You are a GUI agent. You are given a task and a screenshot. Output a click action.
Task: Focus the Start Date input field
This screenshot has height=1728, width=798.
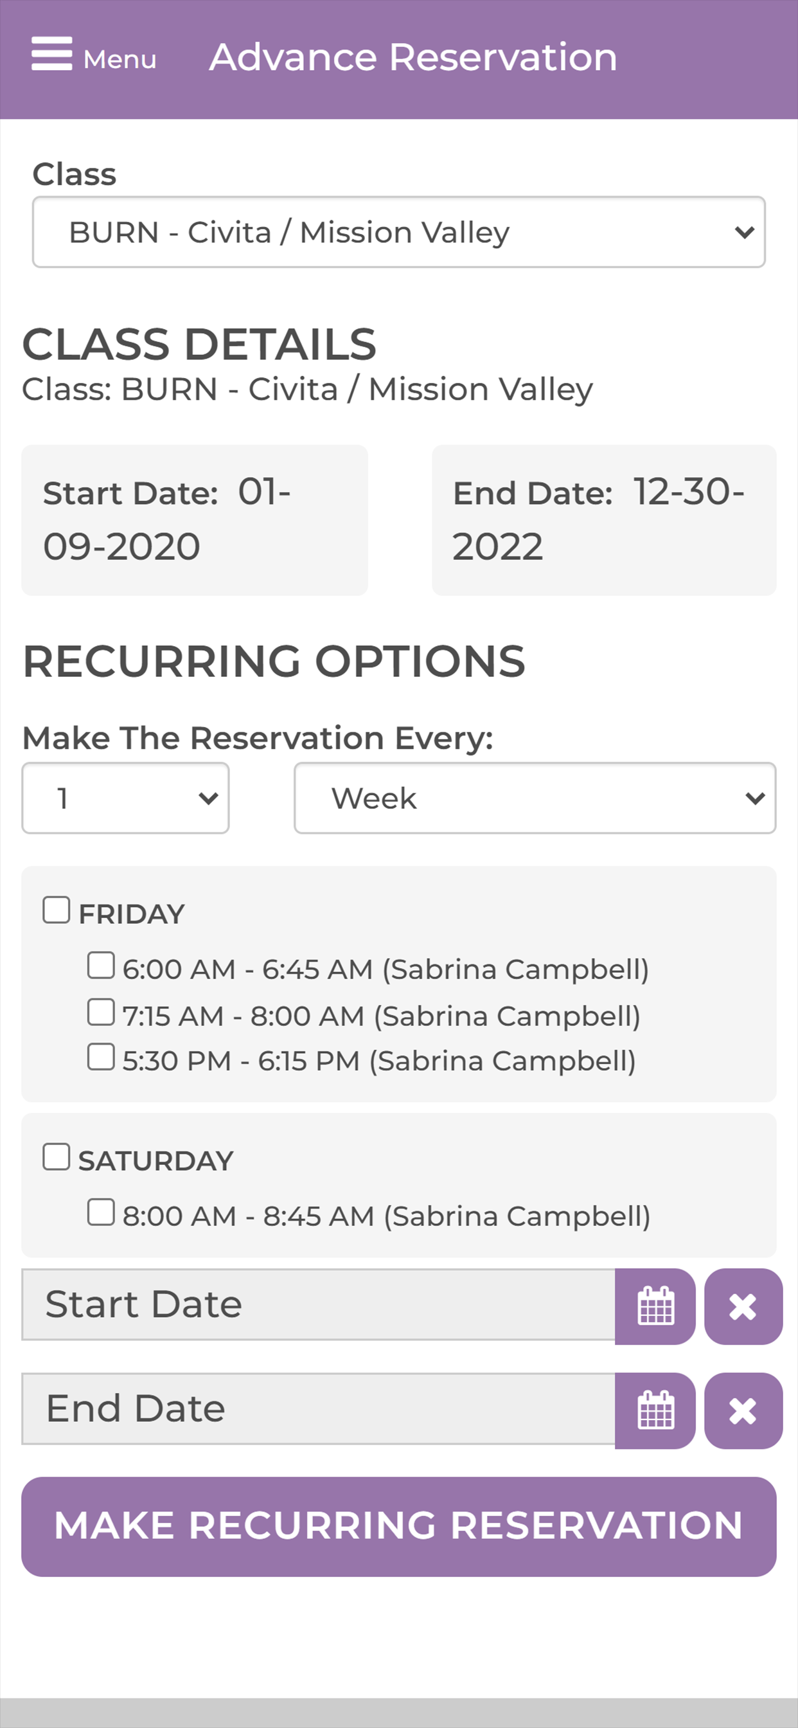coord(319,1305)
